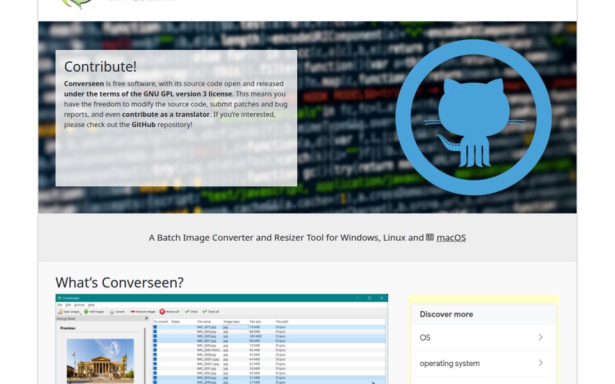615x384 pixels.
Task: Open the operating system discover item
Action: (x=483, y=364)
